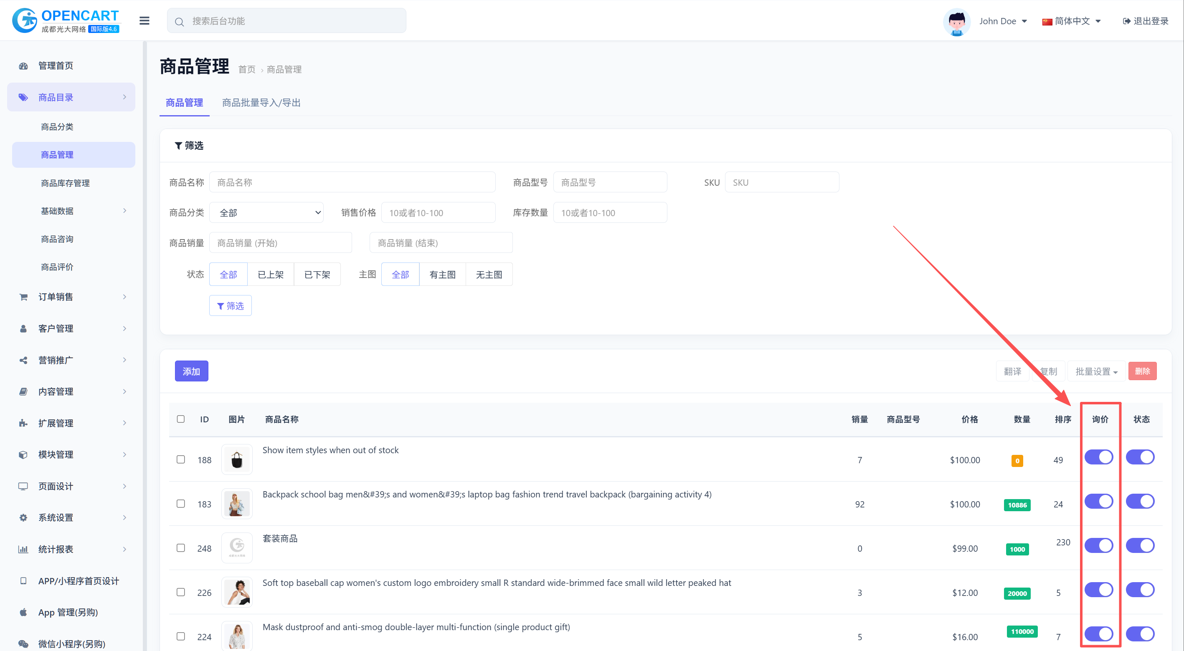This screenshot has width=1184, height=651.
Task: Select 已上架 status filter
Action: pyautogui.click(x=270, y=275)
